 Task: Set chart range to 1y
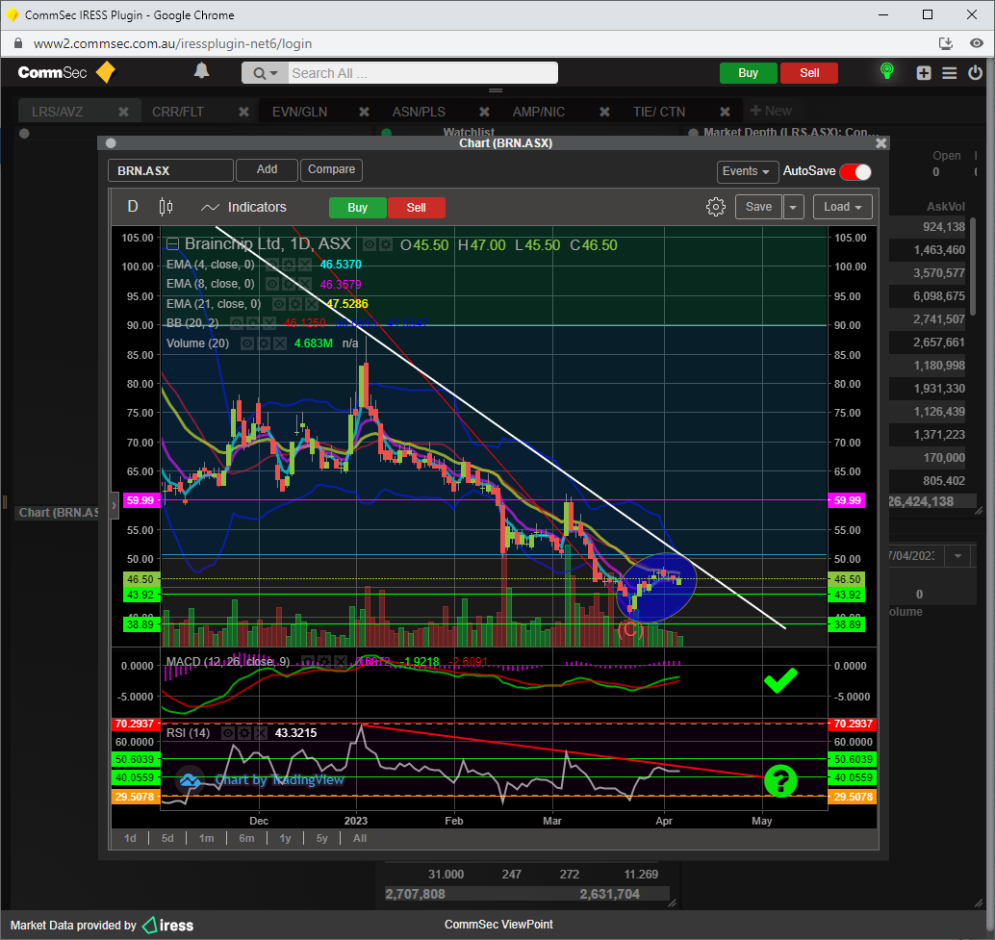tap(285, 839)
